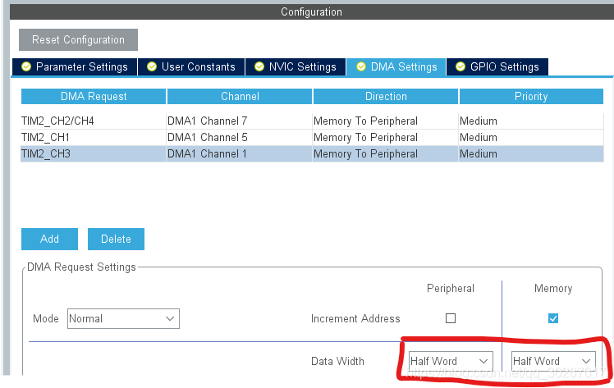Switch to the User Constants tab
This screenshot has height=388, width=614.
191,67
